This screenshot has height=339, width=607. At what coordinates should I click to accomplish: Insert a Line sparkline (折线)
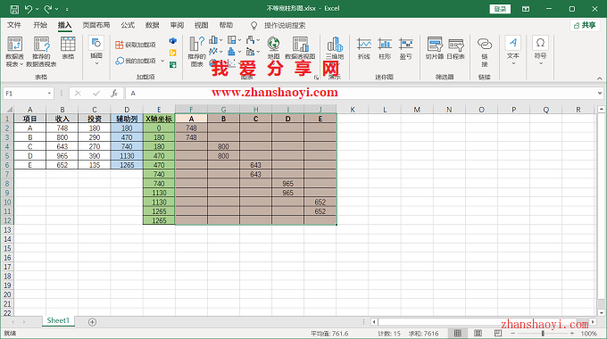click(x=364, y=48)
